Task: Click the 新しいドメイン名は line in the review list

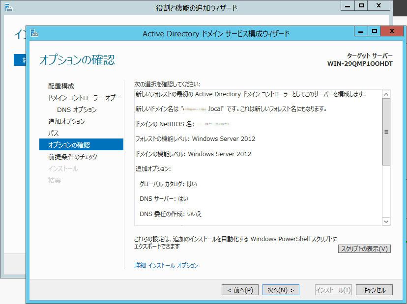Action: pos(231,109)
